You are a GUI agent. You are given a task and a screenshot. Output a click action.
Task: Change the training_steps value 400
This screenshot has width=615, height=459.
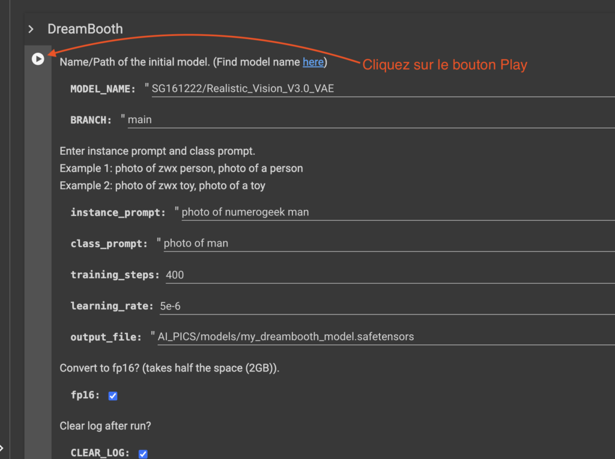(x=390, y=275)
